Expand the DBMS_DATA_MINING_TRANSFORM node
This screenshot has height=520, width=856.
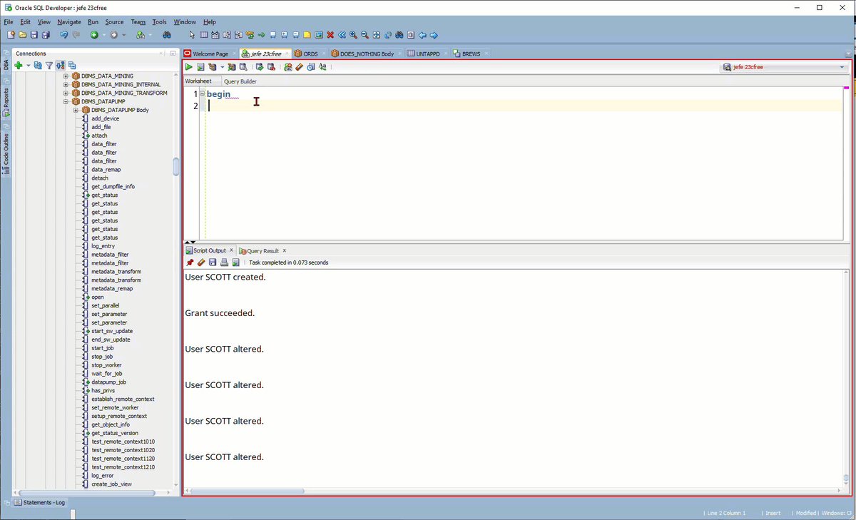point(66,93)
